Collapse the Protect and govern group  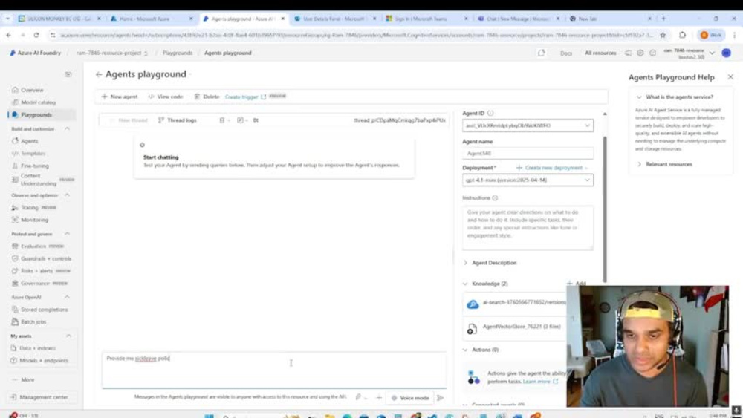click(68, 234)
